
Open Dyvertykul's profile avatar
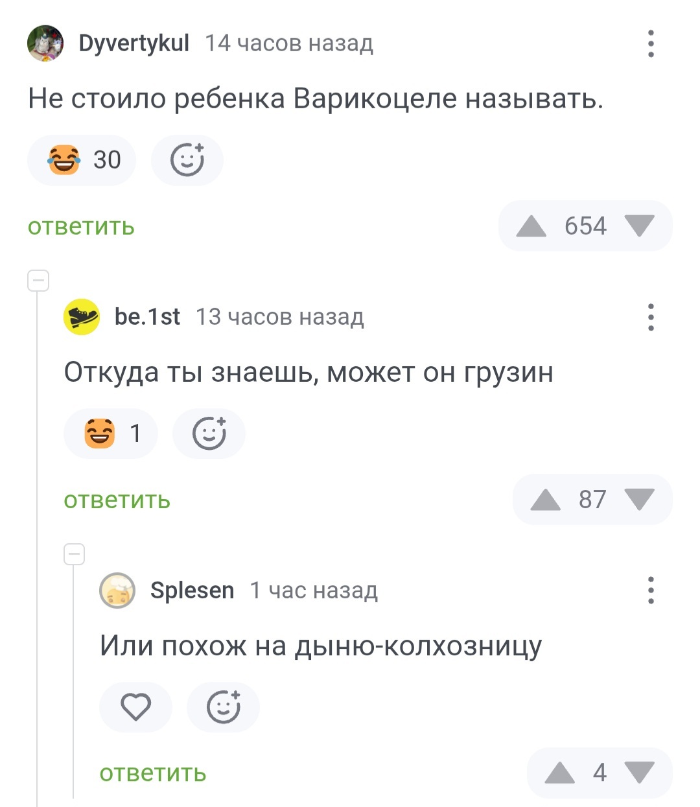[x=45, y=43]
